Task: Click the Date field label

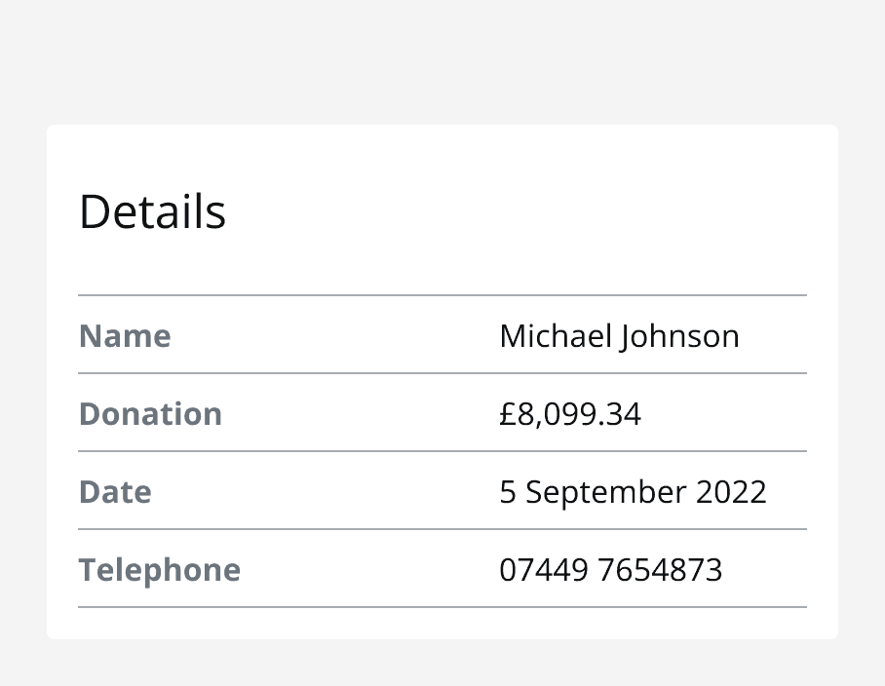Action: [x=115, y=492]
